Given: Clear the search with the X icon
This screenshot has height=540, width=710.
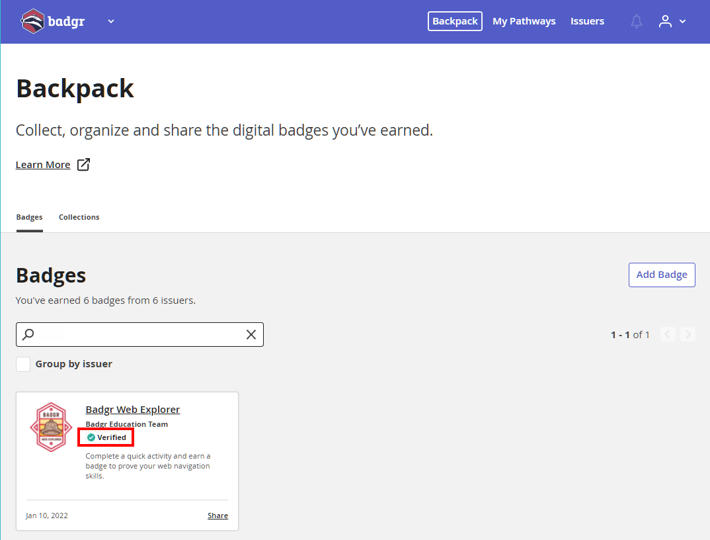Looking at the screenshot, I should (251, 335).
